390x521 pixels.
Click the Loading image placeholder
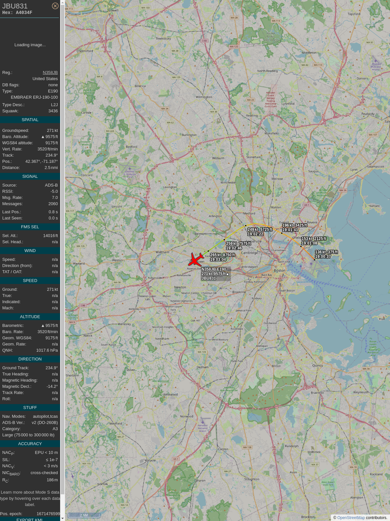(30, 45)
